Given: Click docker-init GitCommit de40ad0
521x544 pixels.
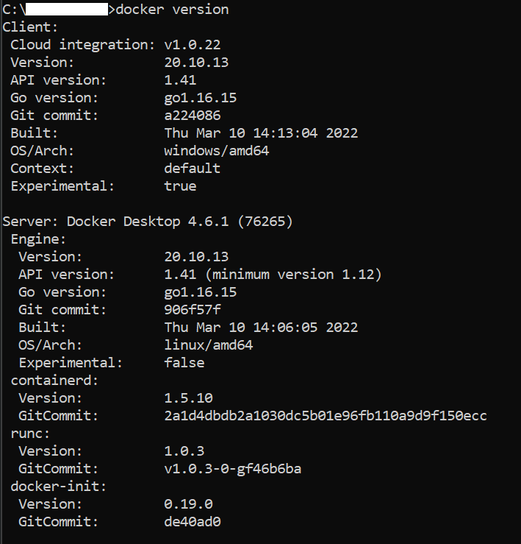Looking at the screenshot, I should (193, 522).
